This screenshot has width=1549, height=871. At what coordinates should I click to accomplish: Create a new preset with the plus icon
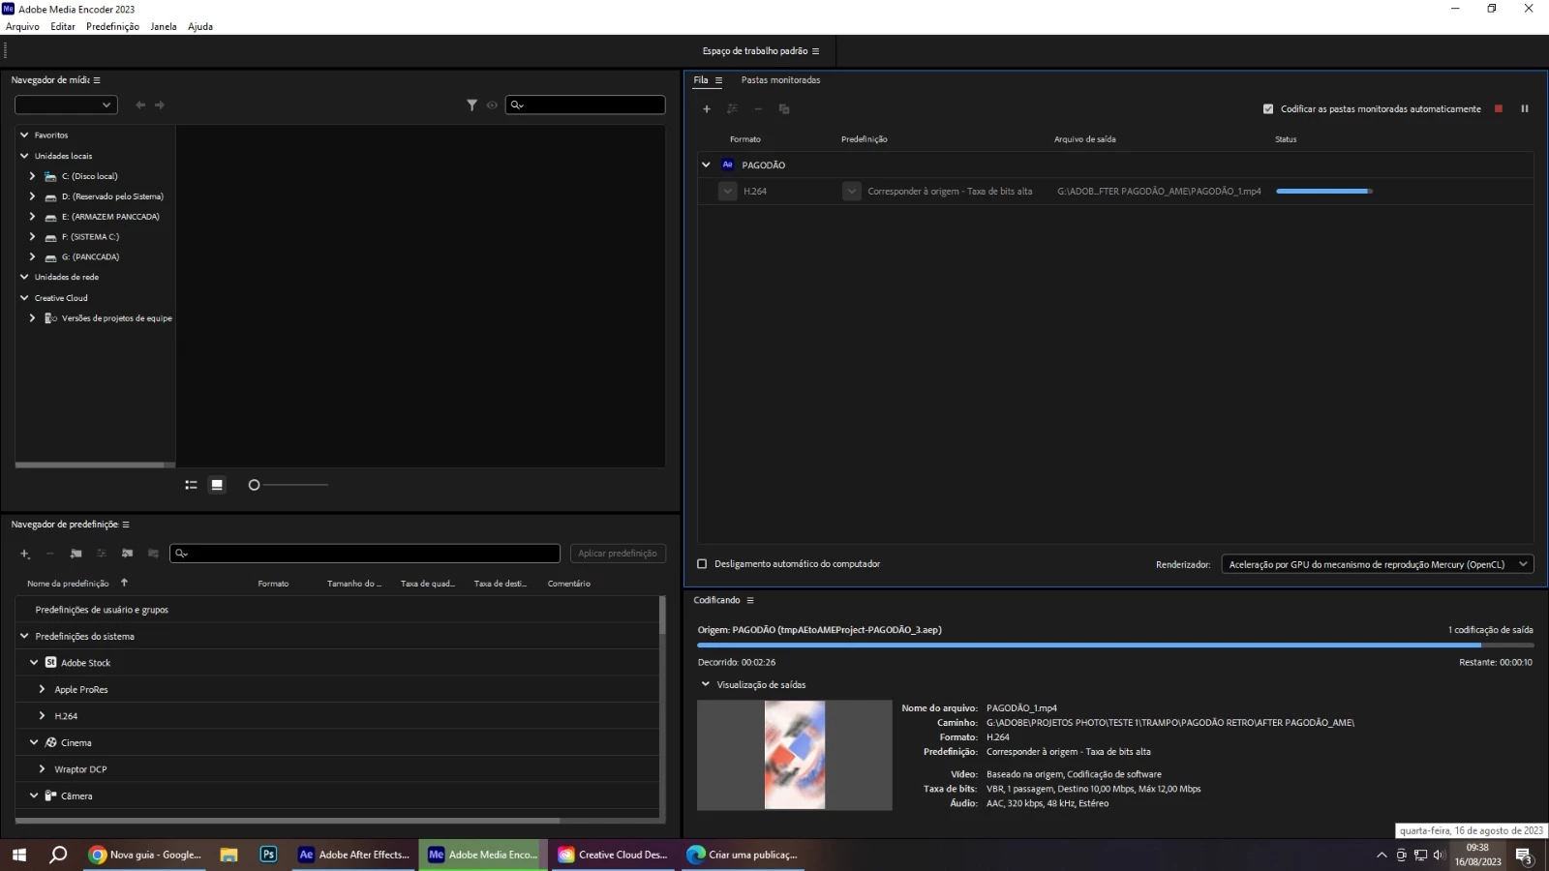click(25, 554)
